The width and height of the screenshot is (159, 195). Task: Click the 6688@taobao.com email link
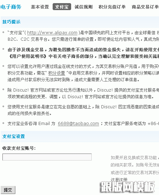[x=78, y=124]
